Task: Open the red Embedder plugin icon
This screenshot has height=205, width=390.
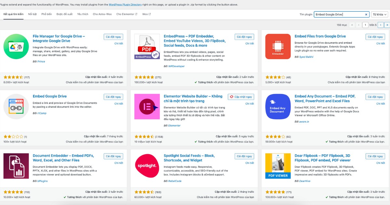Action: [x=278, y=47]
